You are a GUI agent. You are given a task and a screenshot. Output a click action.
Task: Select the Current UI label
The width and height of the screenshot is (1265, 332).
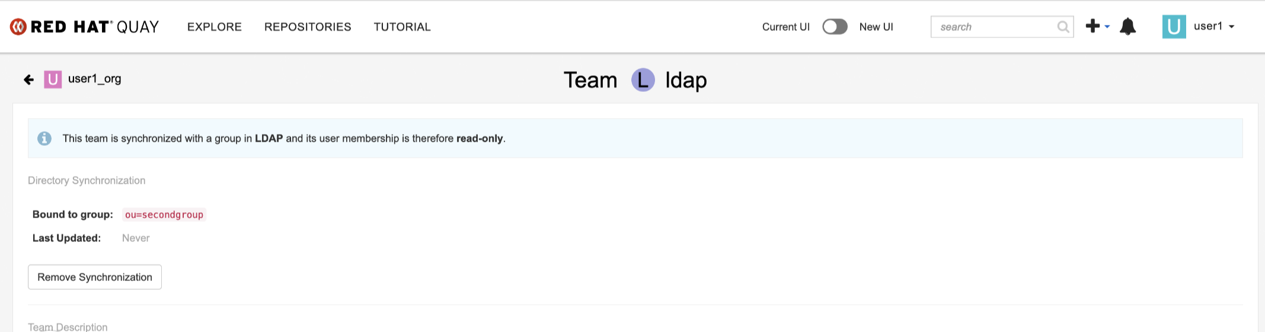point(785,27)
